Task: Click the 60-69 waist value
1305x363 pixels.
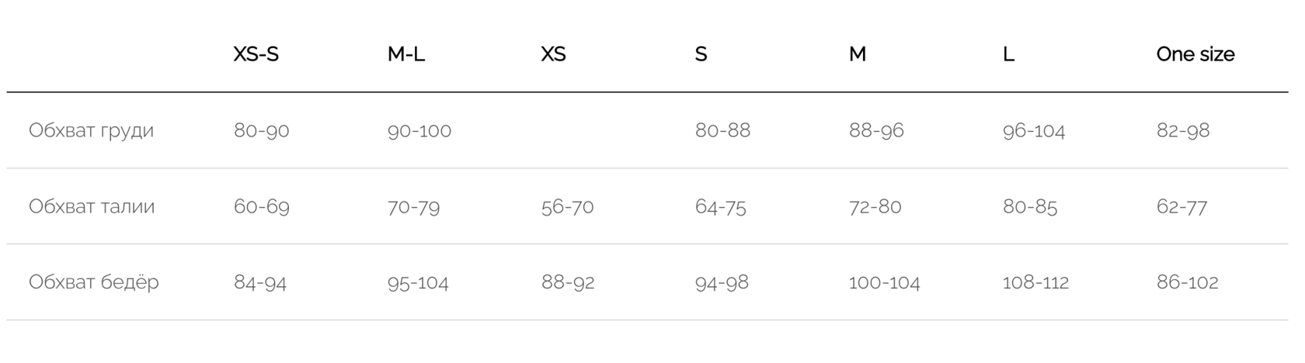Action: [262, 206]
